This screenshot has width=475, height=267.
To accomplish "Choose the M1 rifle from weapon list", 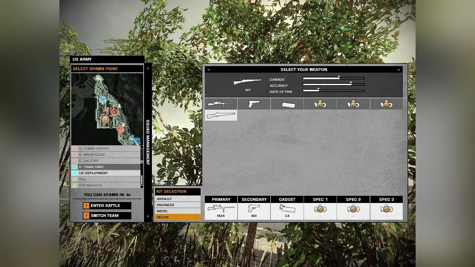I will 221,115.
